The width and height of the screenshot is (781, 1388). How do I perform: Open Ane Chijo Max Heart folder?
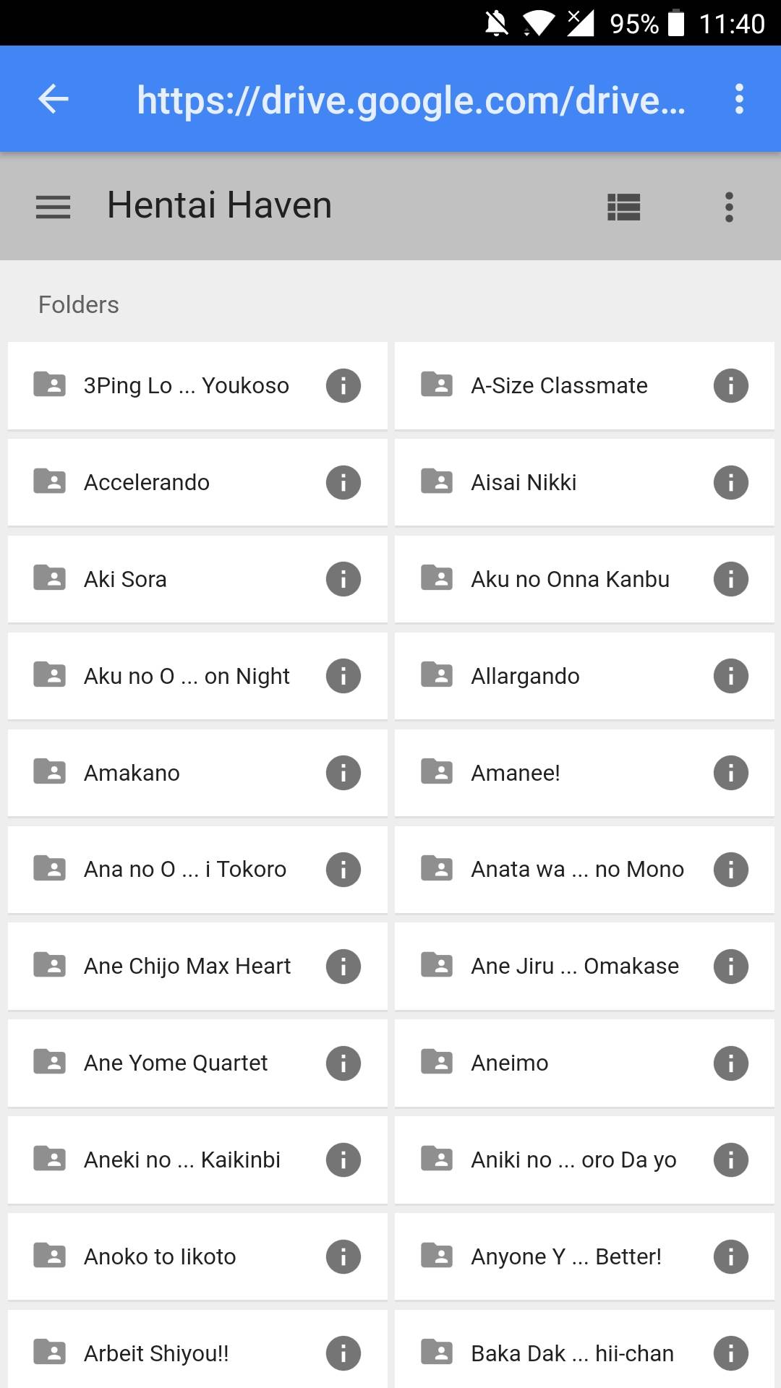pyautogui.click(x=187, y=967)
